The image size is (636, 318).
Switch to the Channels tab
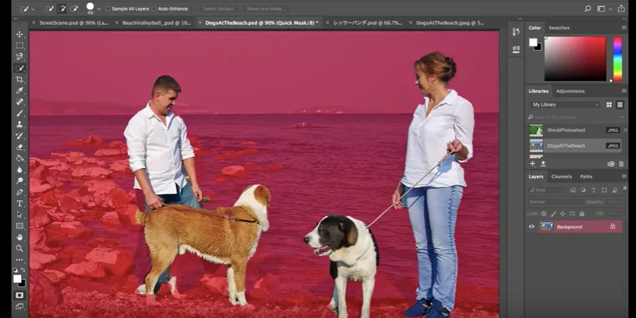(x=562, y=176)
